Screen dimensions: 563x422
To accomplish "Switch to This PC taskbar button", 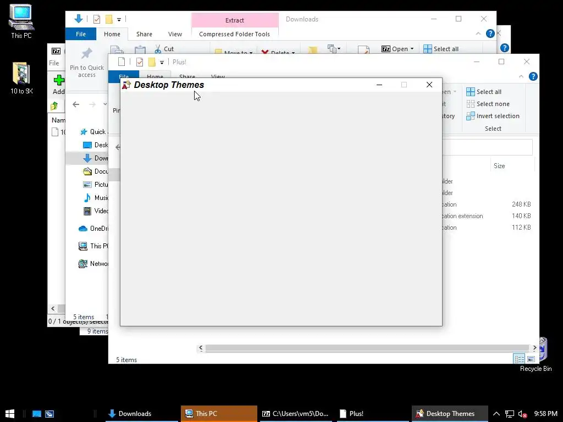I will pos(219,414).
